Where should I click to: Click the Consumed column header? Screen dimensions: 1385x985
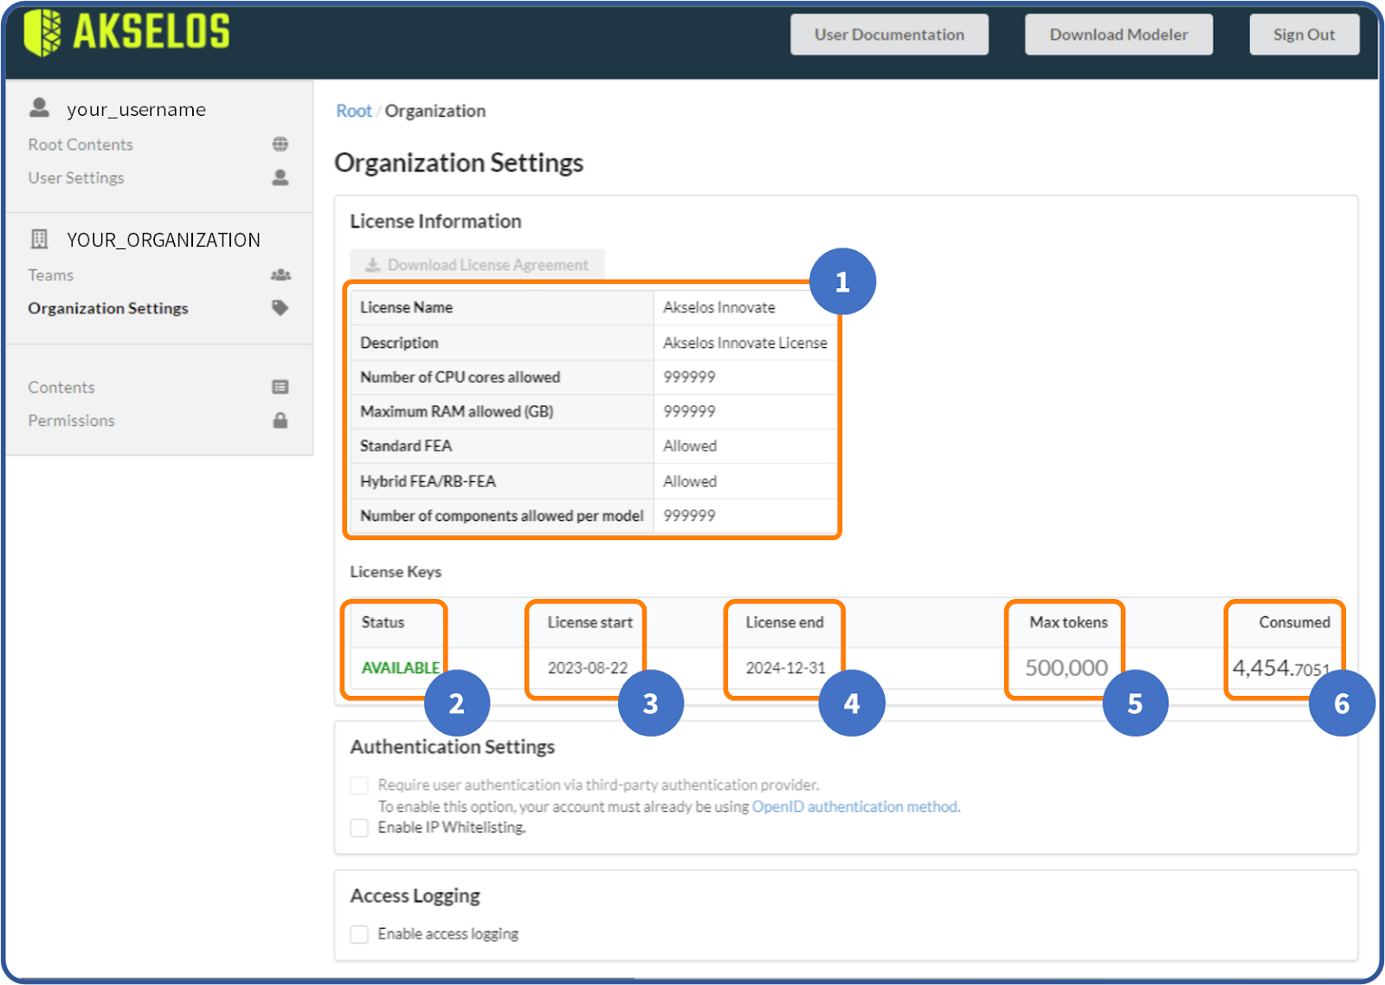[x=1295, y=622]
